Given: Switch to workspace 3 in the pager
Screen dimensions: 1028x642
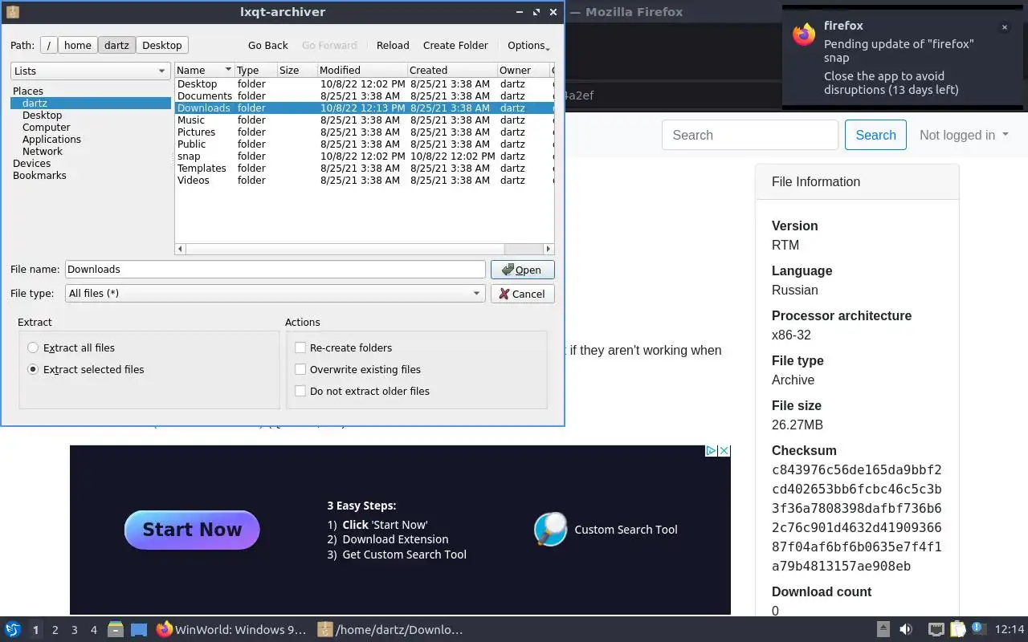Looking at the screenshot, I should (x=74, y=630).
